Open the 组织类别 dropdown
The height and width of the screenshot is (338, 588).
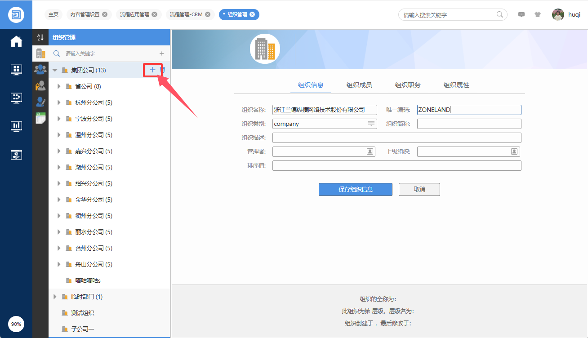[x=371, y=124]
